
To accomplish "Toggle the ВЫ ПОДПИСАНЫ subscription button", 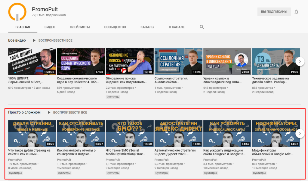I will [x=274, y=12].
